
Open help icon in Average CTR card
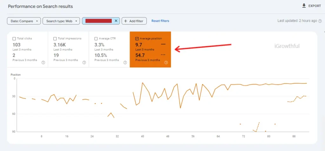(125, 63)
